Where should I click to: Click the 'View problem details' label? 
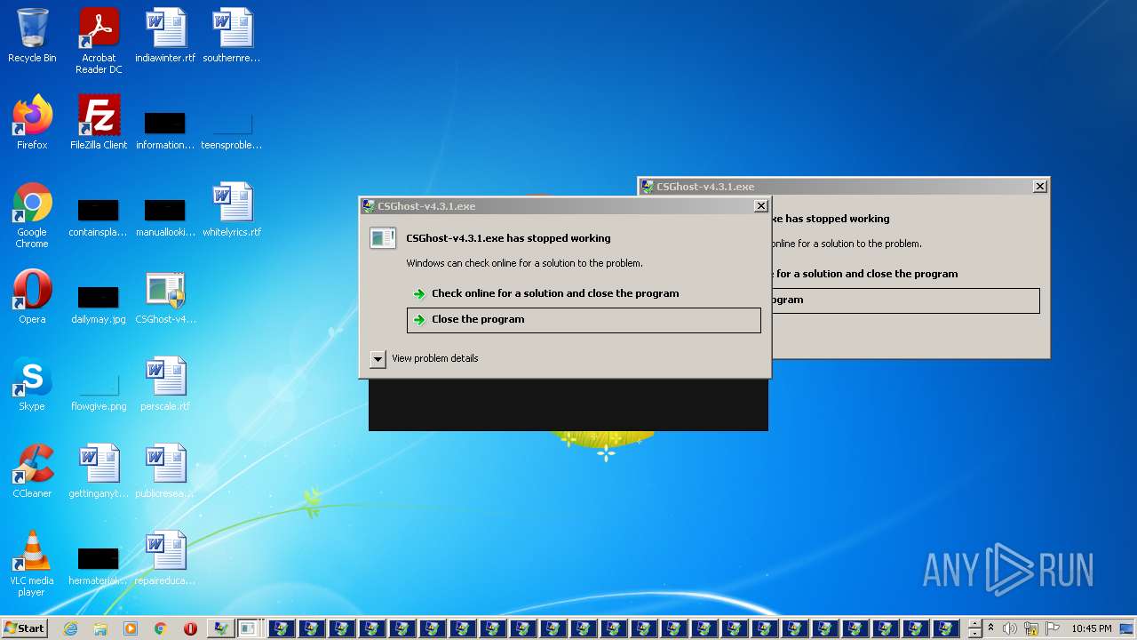[435, 359]
